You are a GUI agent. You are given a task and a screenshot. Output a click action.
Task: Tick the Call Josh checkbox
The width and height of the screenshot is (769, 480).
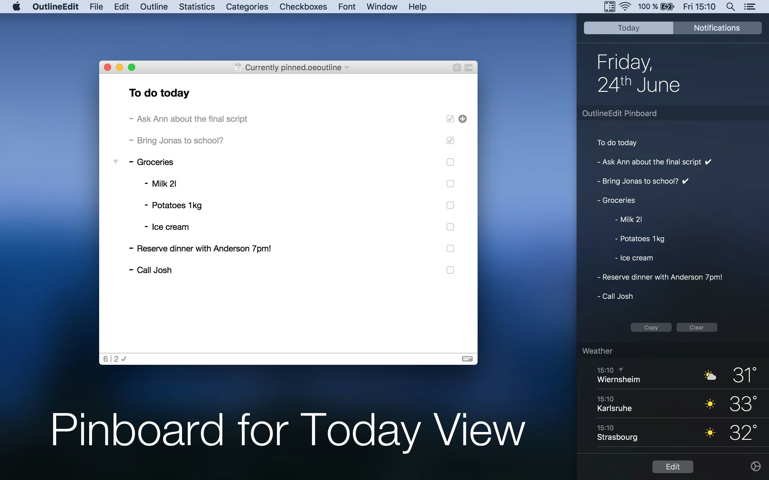450,270
